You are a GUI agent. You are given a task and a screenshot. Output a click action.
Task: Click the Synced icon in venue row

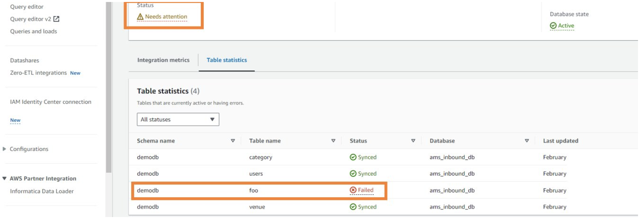coord(353,207)
